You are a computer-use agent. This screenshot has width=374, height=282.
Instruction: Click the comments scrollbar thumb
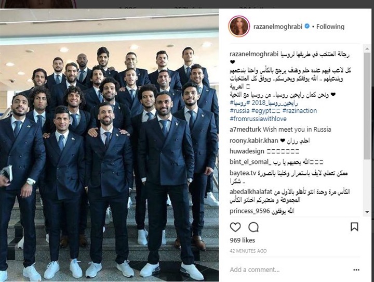tap(367, 106)
